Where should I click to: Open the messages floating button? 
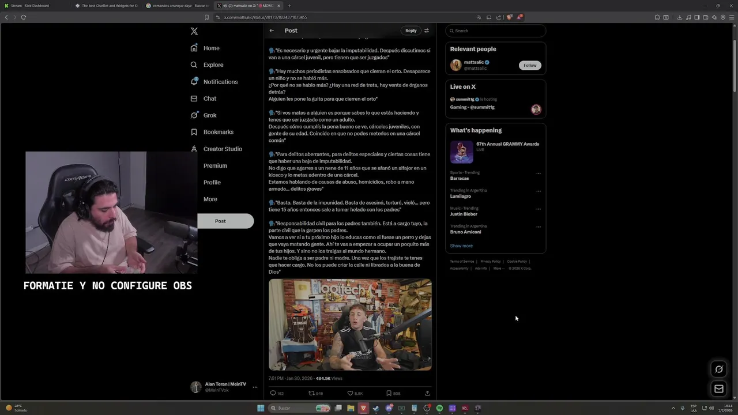[719, 389]
